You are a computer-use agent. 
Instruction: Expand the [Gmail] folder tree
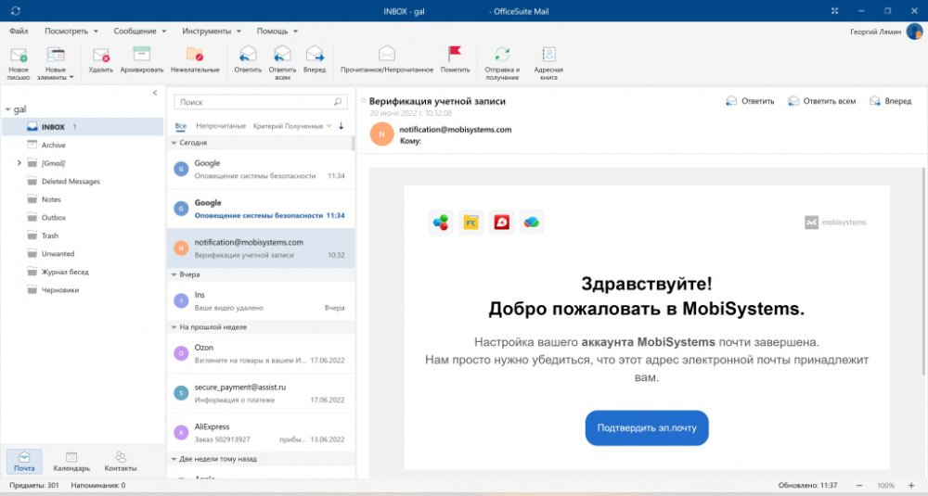[x=19, y=163]
